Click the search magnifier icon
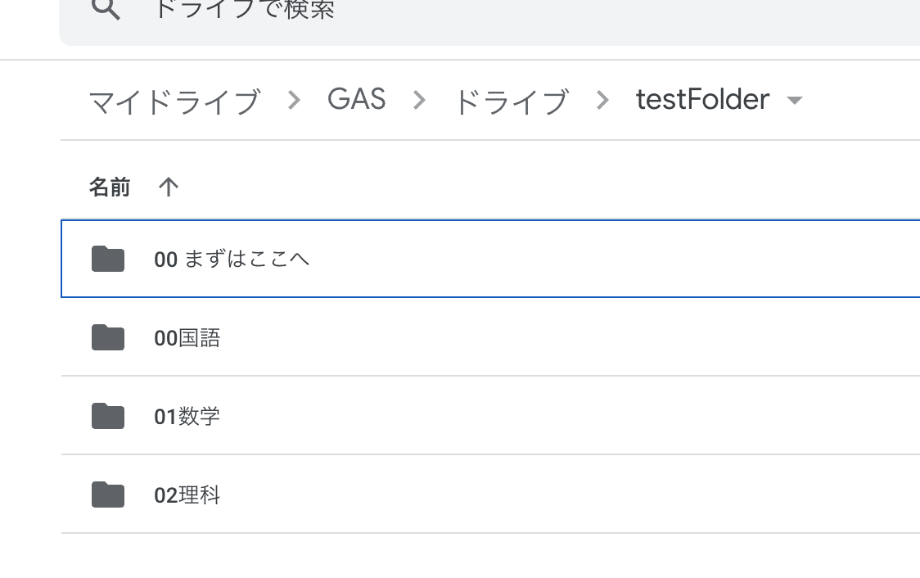The height and width of the screenshot is (578, 920). 106,9
